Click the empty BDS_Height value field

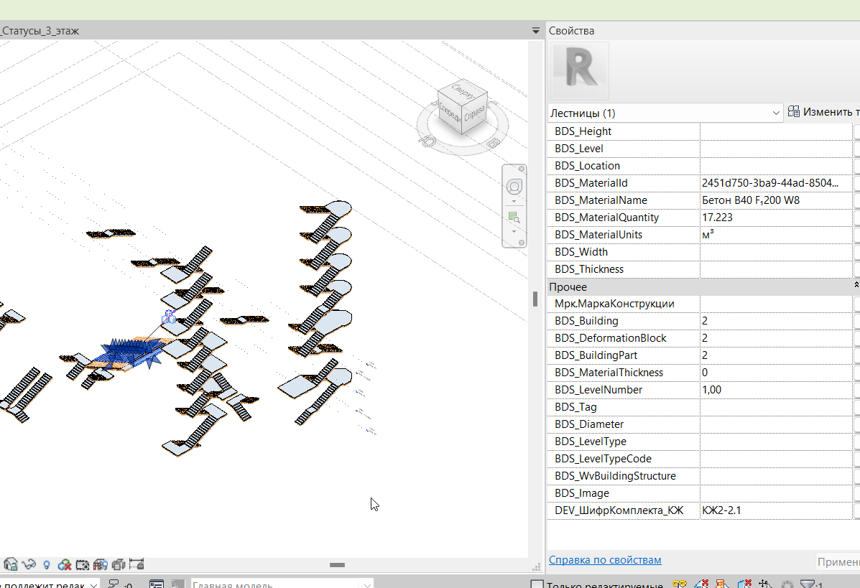coord(776,131)
